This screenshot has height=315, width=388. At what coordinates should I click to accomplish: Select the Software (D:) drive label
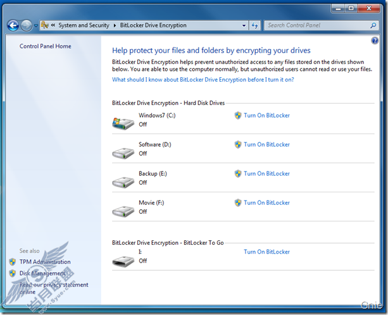(155, 145)
